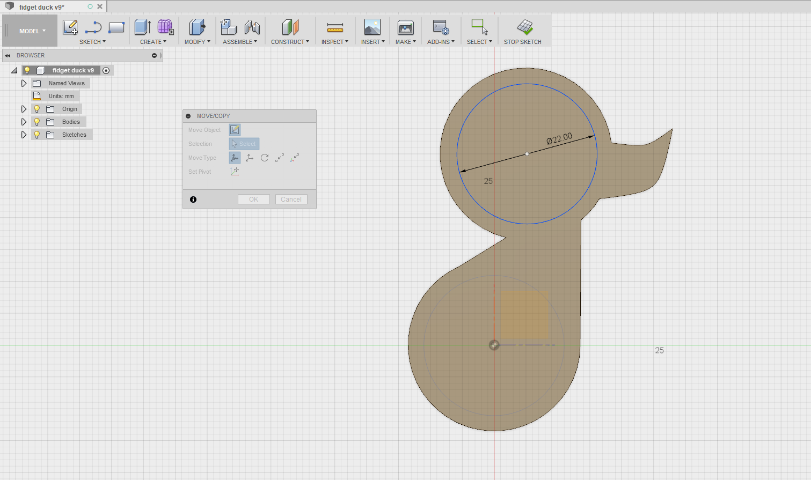Activate the Extrude tool in Create
This screenshot has width=811, height=480.
click(142, 27)
